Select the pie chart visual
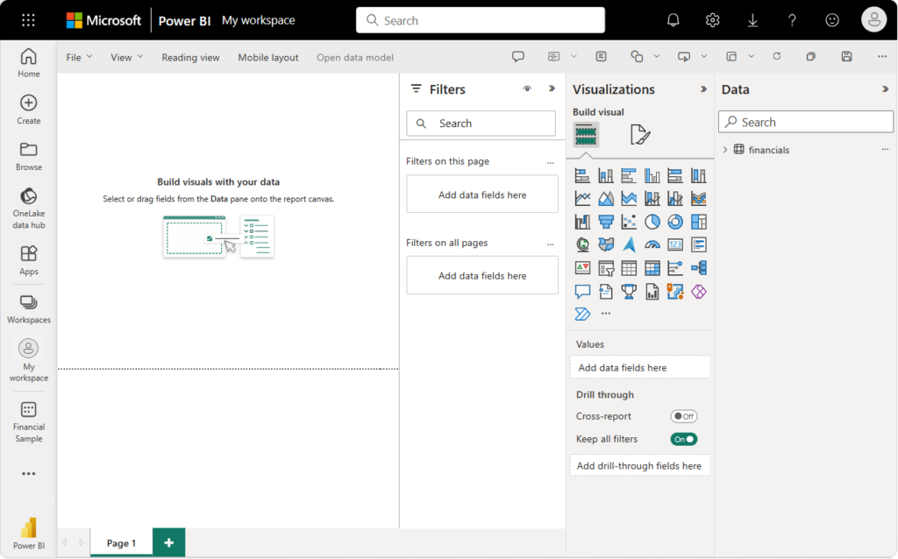The image size is (898, 559). tap(652, 222)
